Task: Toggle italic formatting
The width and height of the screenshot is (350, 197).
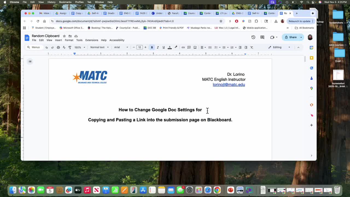Action: (x=158, y=47)
